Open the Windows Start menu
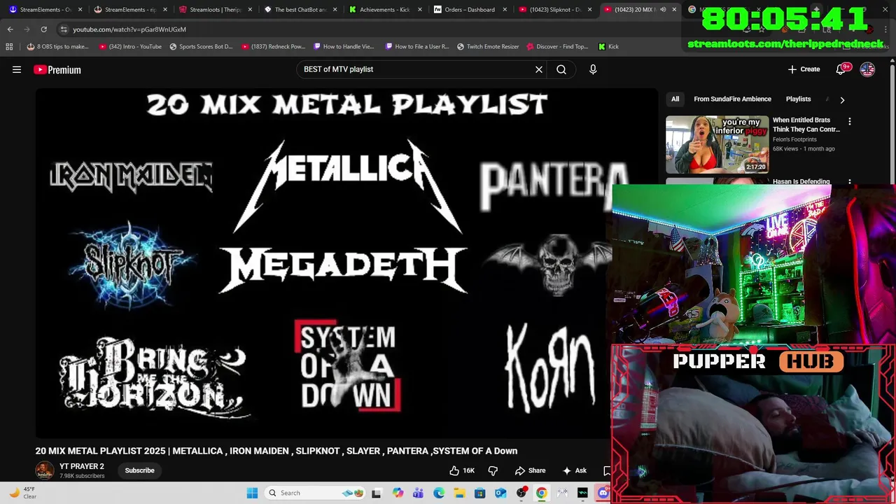The image size is (896, 504). 252,493
